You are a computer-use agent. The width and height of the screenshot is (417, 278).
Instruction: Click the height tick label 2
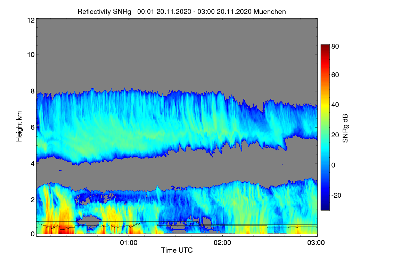(32, 200)
